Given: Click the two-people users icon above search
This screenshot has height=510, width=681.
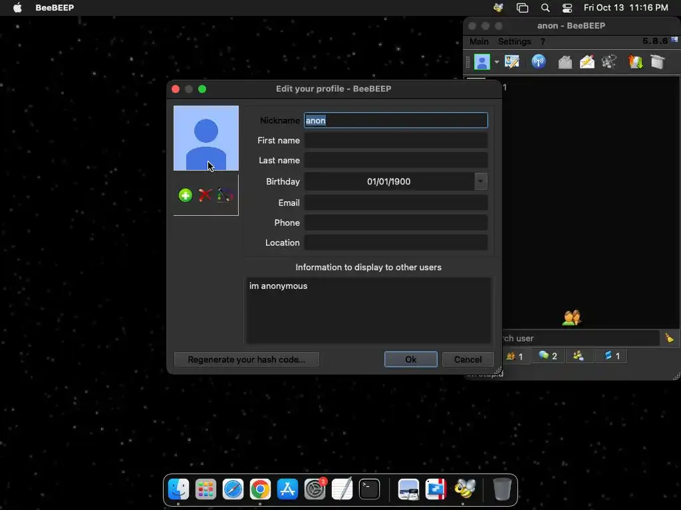Looking at the screenshot, I should tap(571, 317).
